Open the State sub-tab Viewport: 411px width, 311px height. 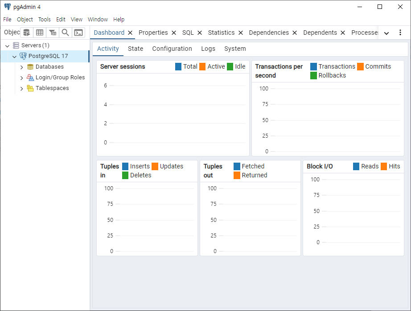pyautogui.click(x=136, y=49)
